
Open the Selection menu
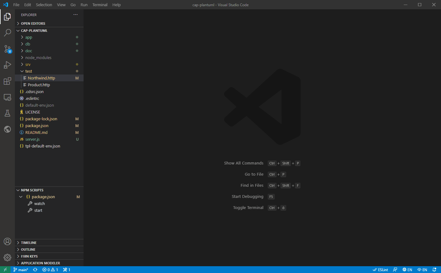click(x=44, y=5)
